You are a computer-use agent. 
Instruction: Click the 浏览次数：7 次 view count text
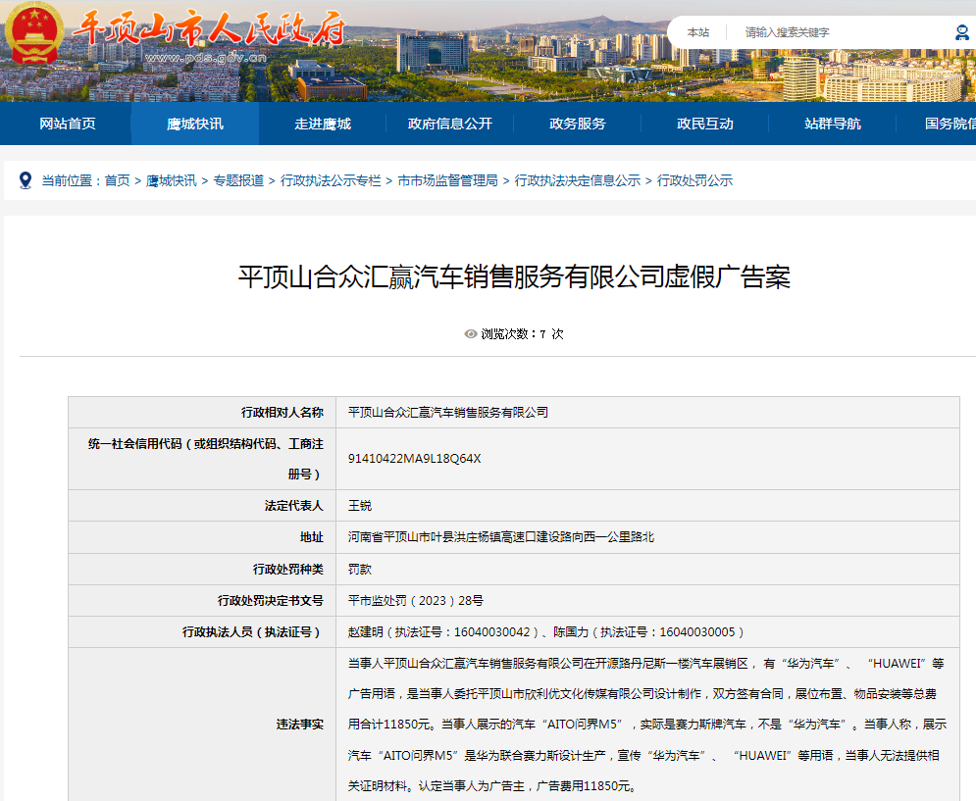pos(522,334)
